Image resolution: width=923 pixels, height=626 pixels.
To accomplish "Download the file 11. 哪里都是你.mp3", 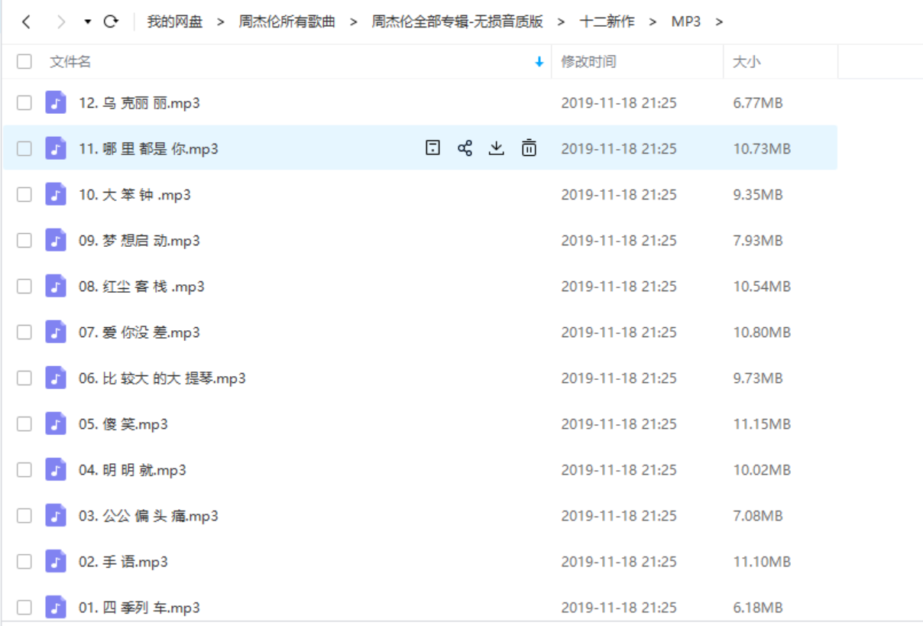I will [x=497, y=148].
